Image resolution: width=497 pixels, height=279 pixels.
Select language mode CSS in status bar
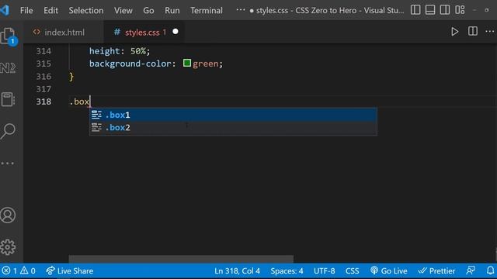[352, 271]
